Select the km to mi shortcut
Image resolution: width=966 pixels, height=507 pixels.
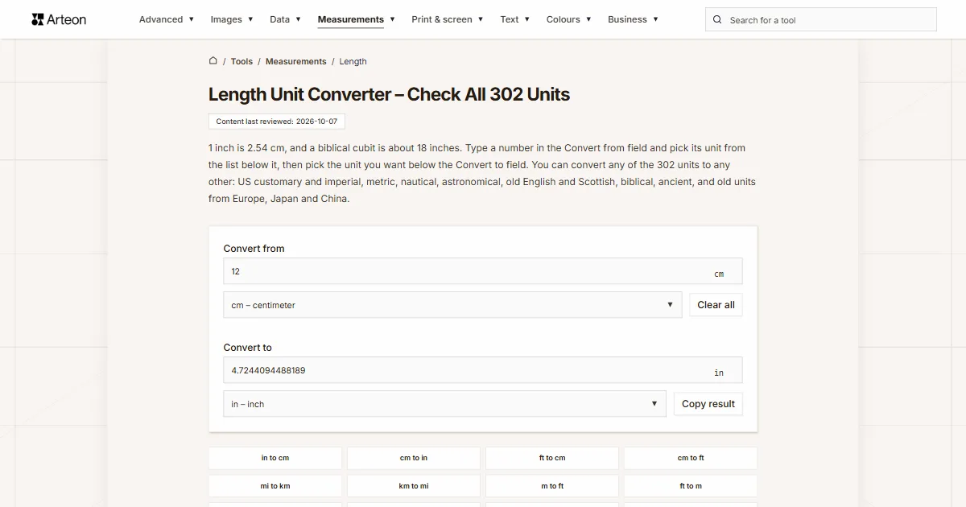point(414,486)
